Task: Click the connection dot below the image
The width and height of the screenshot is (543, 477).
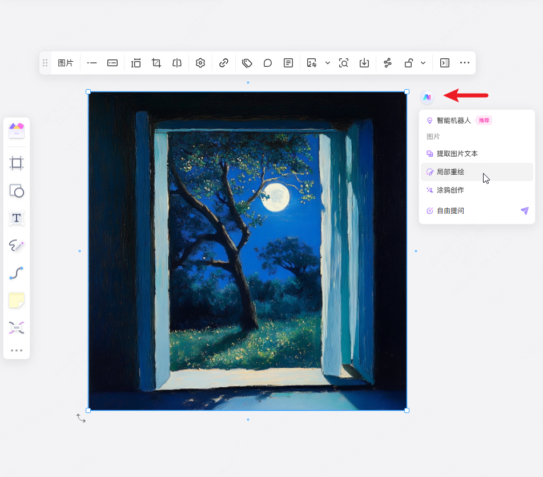Action: coord(248,419)
